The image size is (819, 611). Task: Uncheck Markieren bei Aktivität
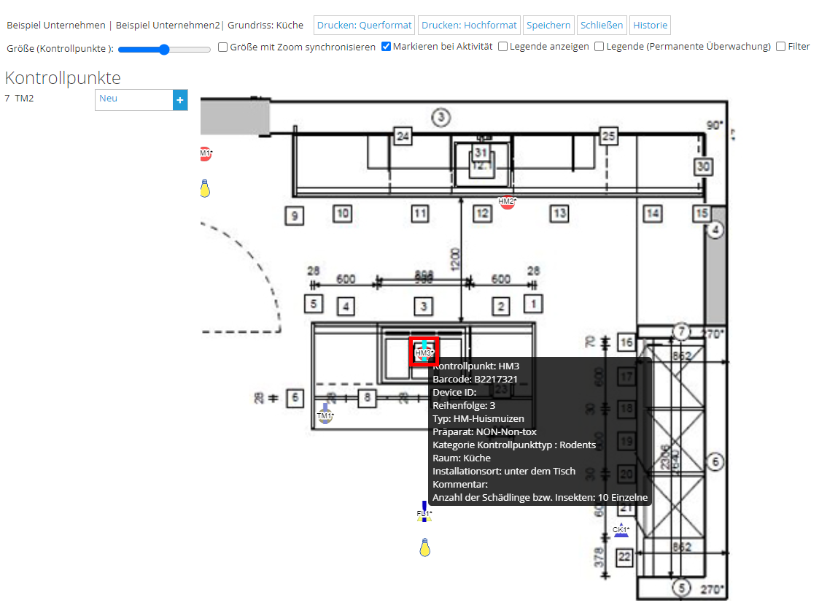(386, 47)
